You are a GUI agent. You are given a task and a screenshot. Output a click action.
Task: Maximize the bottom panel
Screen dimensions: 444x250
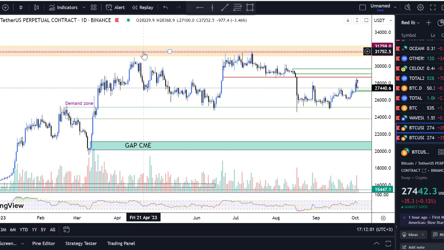(x=388, y=243)
